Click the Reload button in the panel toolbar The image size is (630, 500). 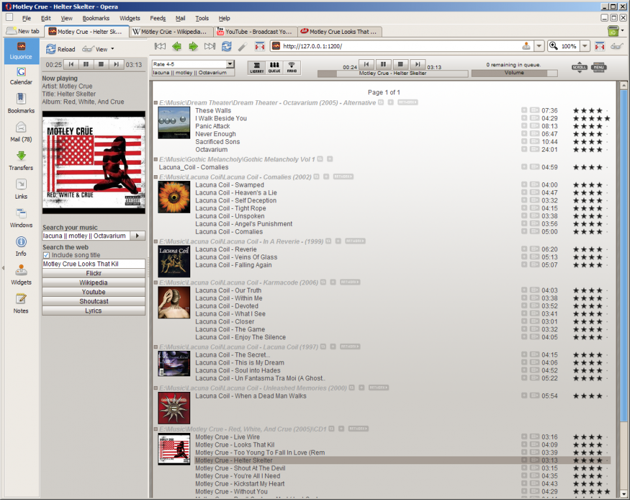pos(61,49)
